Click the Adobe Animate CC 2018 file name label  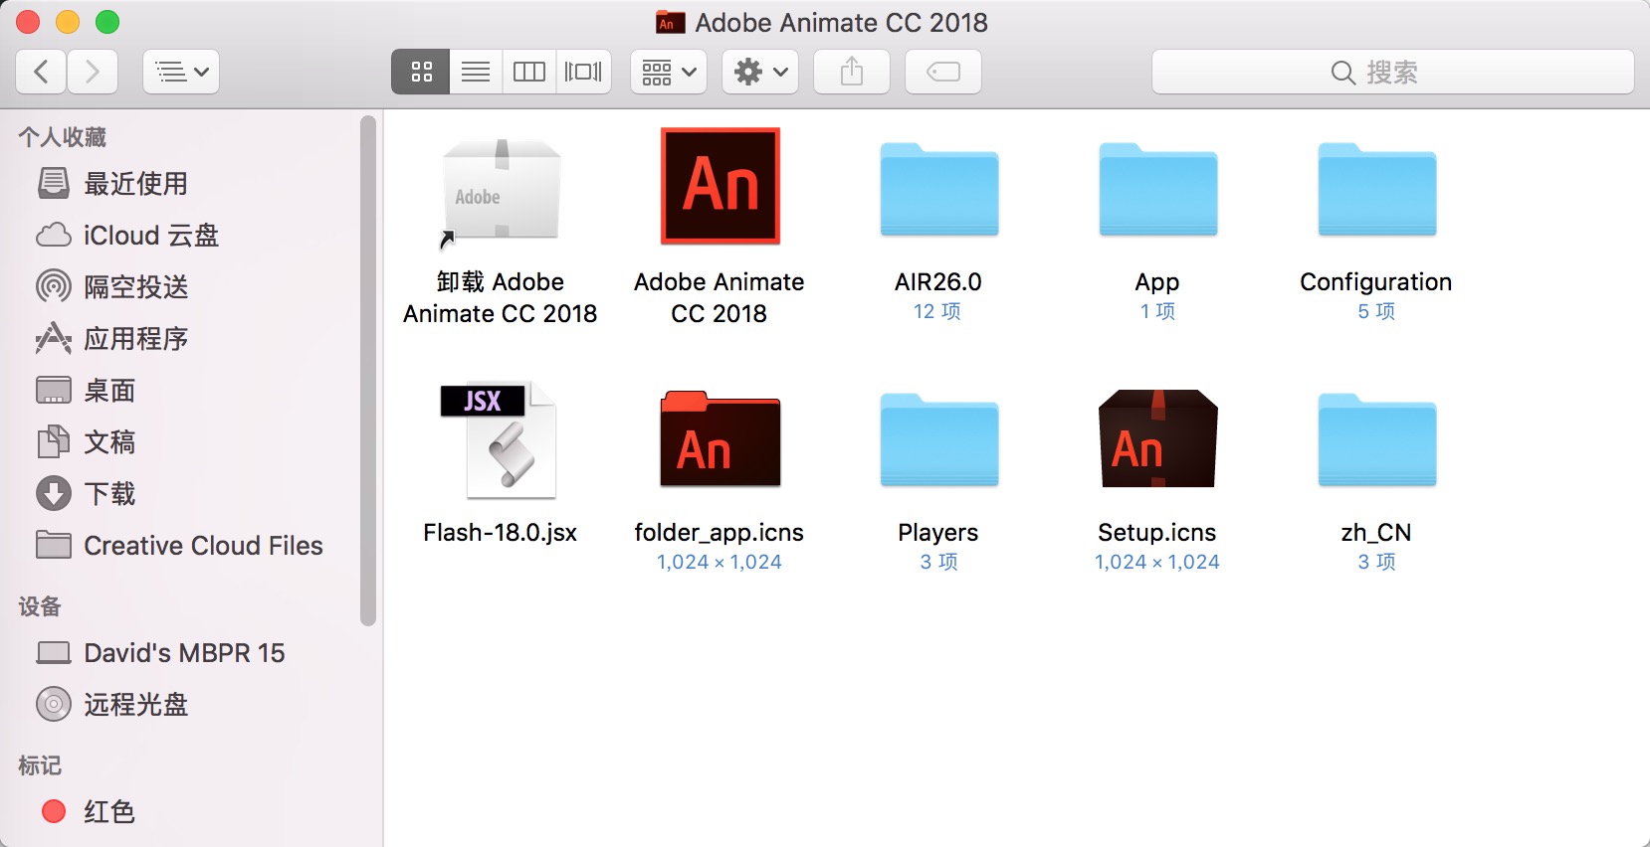720,297
